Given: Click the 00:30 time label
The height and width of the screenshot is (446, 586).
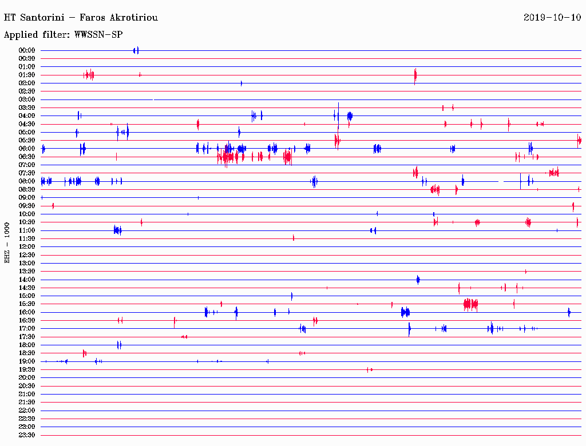Looking at the screenshot, I should pos(27,58).
